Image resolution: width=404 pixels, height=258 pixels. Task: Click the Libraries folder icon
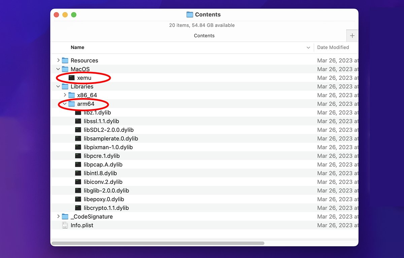65,87
